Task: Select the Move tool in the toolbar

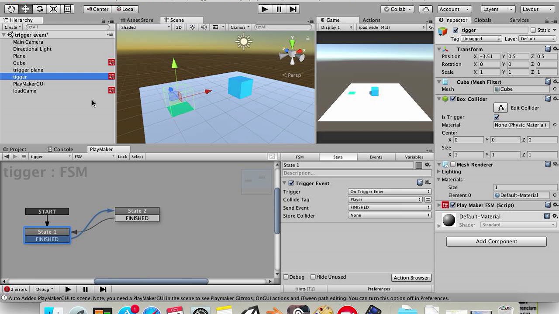Action: 25,9
